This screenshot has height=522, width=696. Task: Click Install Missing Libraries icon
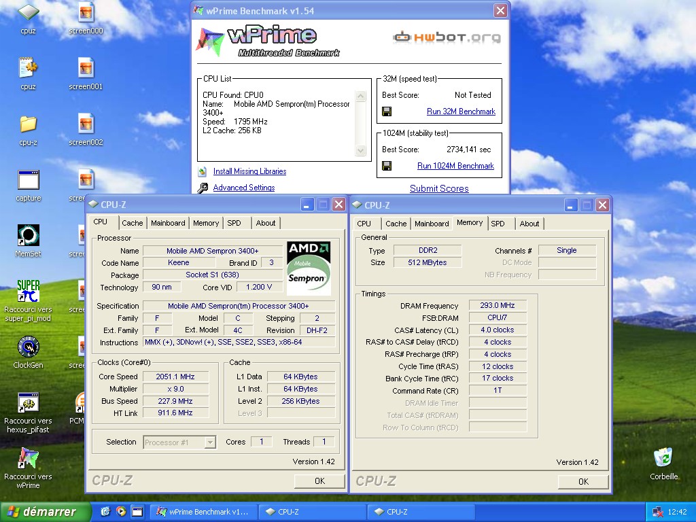[x=203, y=171]
